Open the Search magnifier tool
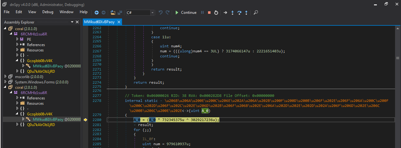Viewport: 401px width, 148px height. pos(256,13)
